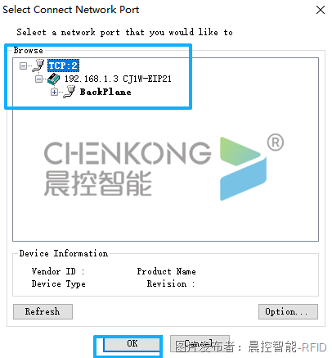Select the TCP:2 port entry

click(x=63, y=66)
